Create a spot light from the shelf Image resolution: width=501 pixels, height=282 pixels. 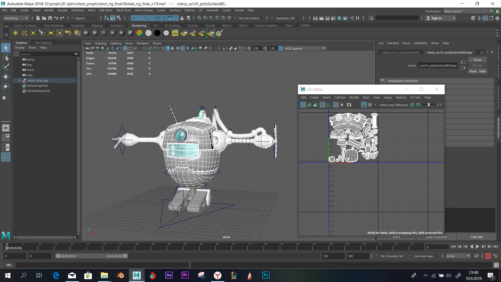click(x=42, y=33)
